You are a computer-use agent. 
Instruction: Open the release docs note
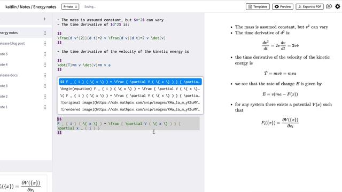(9, 75)
